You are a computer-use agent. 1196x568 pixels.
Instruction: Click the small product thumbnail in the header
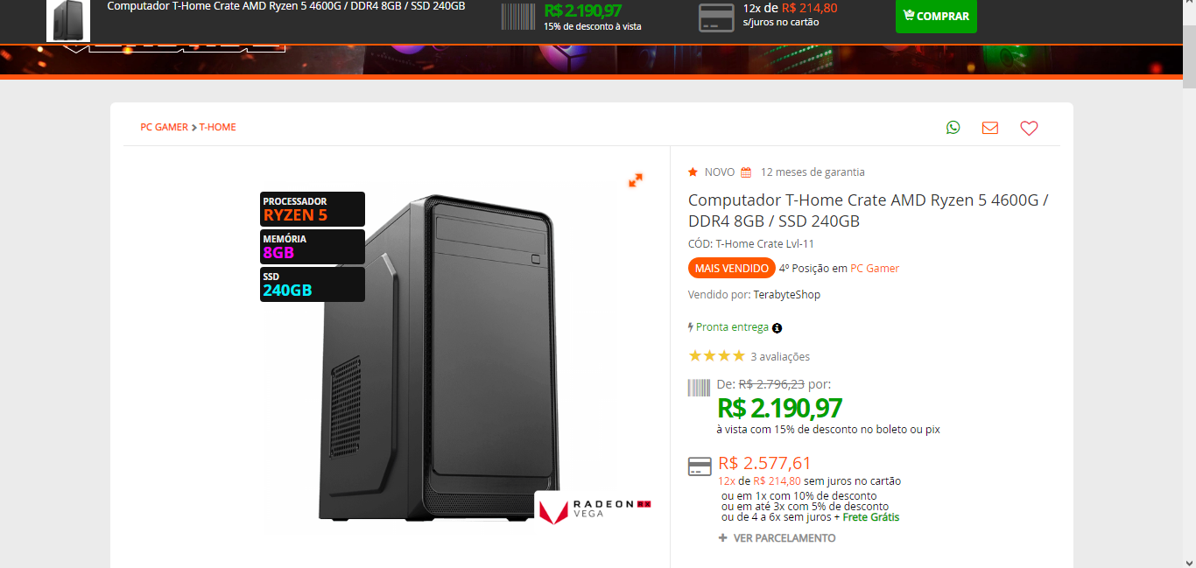[68, 20]
